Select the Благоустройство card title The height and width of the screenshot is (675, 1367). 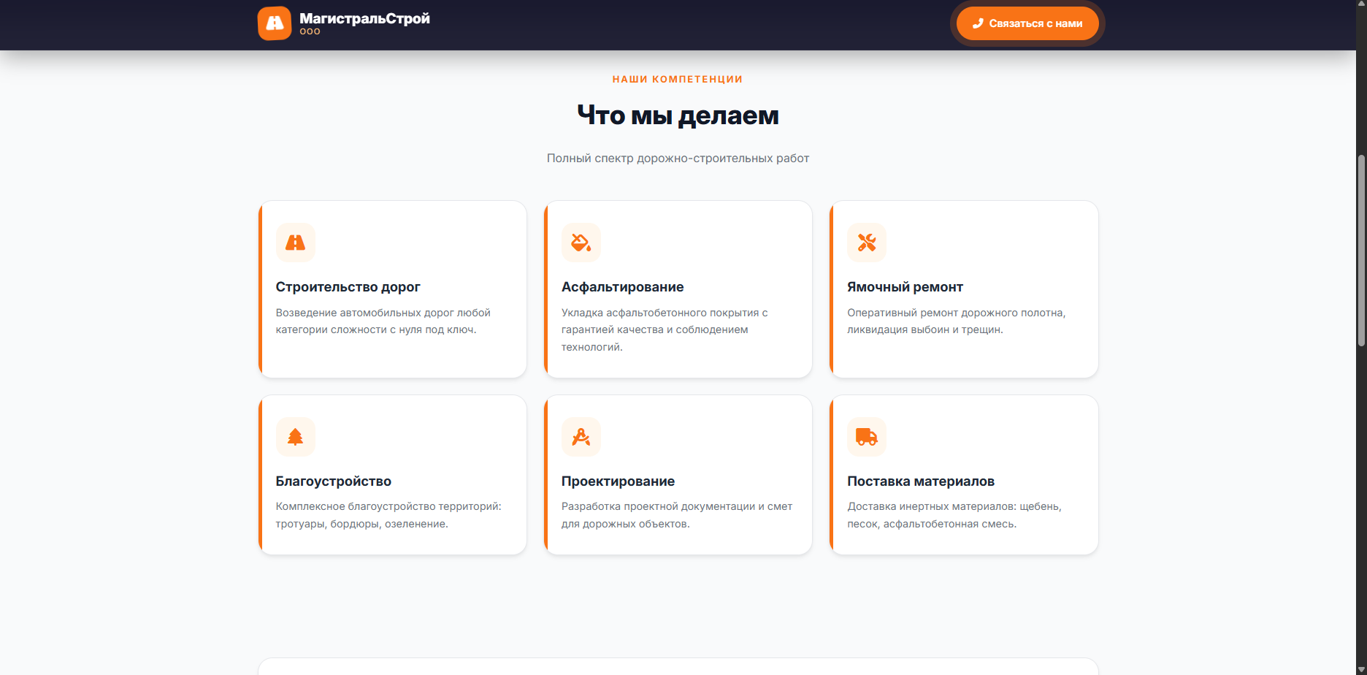coord(334,481)
